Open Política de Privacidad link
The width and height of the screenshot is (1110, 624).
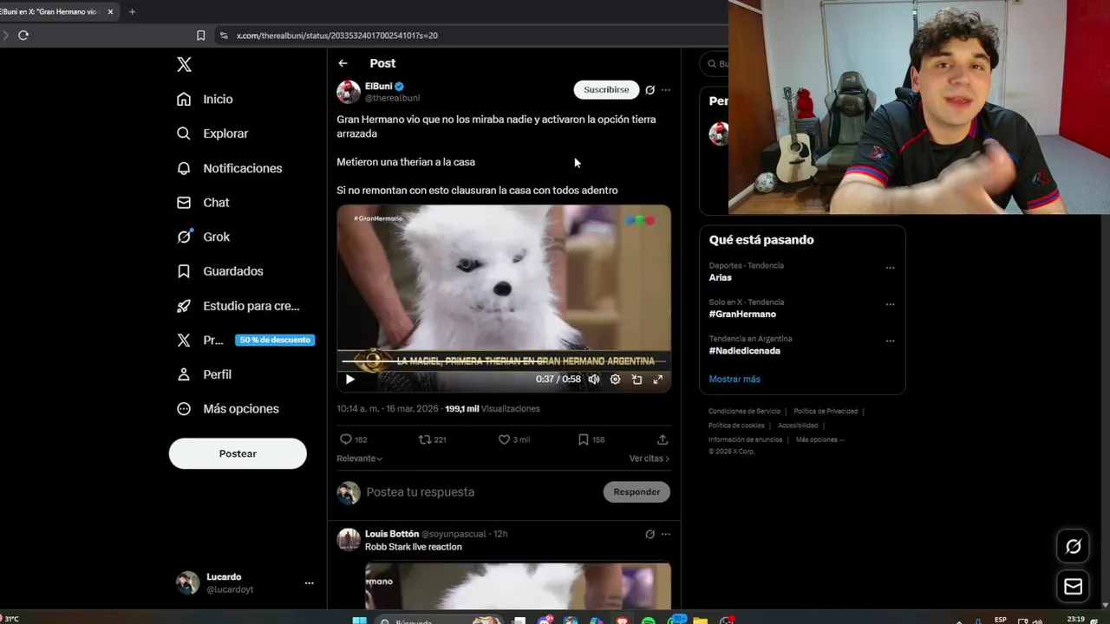(x=826, y=412)
